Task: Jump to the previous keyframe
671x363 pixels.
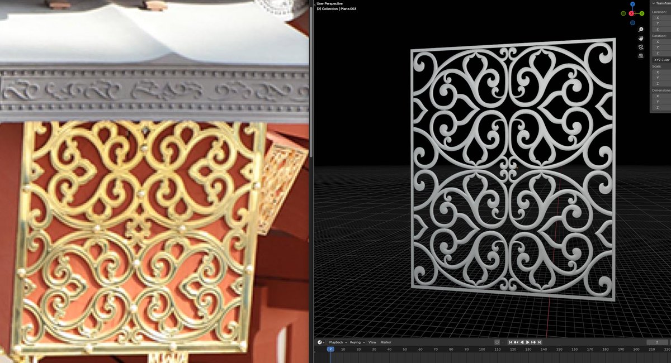Action: 516,342
